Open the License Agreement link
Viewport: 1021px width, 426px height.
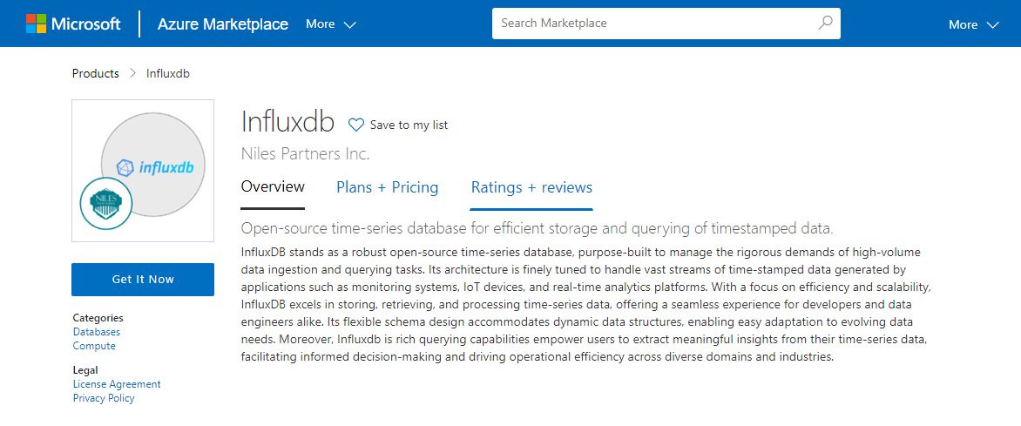(117, 384)
